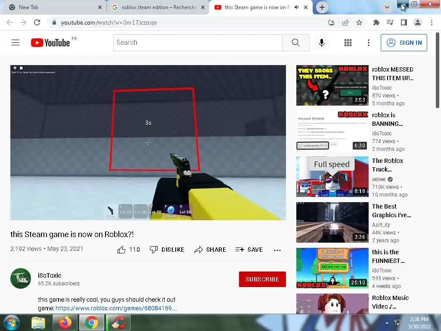This screenshot has height=331, width=441.
Task: Click the SIGN IN button
Action: [x=404, y=43]
